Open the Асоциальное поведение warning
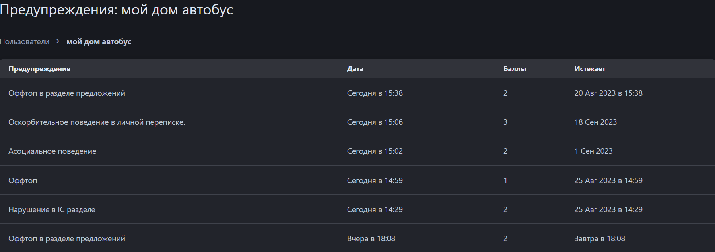Image resolution: width=715 pixels, height=252 pixels. (52, 151)
